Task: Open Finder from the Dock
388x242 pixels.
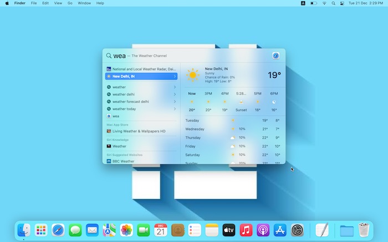Action: [24, 230]
